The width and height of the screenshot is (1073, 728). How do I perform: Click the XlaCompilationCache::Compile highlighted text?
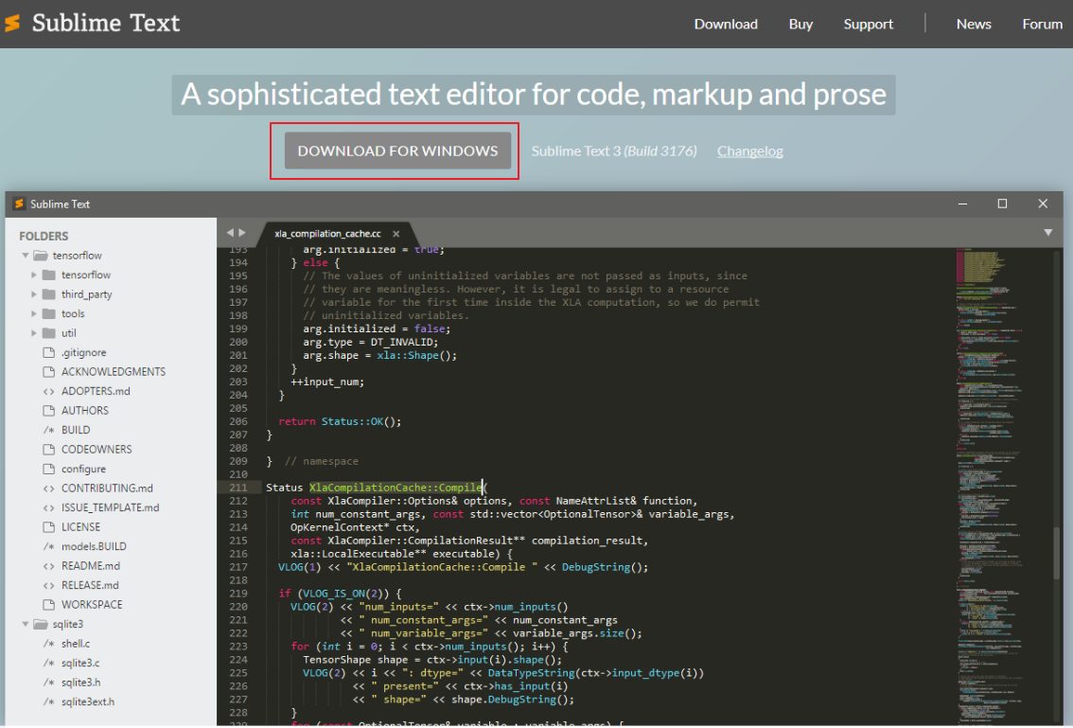tap(396, 488)
